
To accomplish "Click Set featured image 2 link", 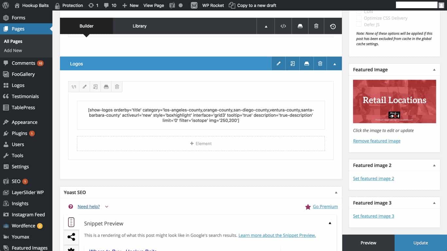I will point(373,178).
